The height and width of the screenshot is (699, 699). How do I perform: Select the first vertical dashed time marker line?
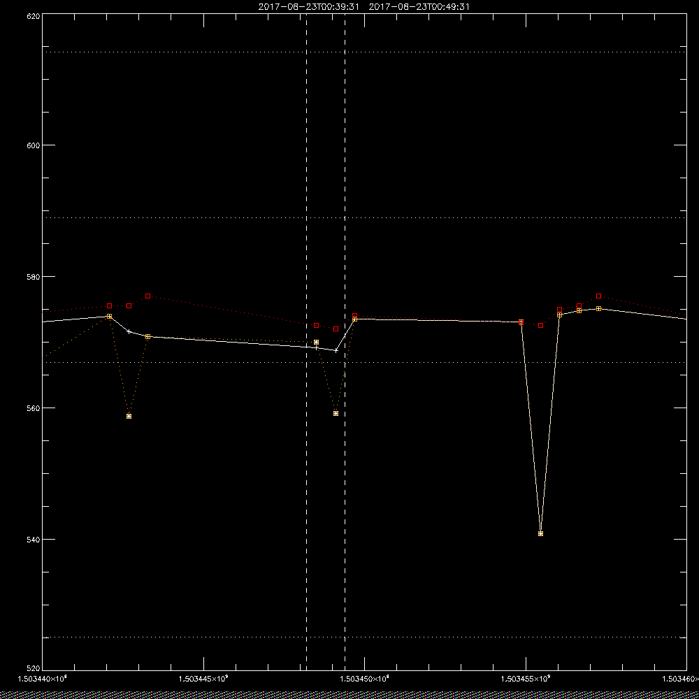[306, 342]
